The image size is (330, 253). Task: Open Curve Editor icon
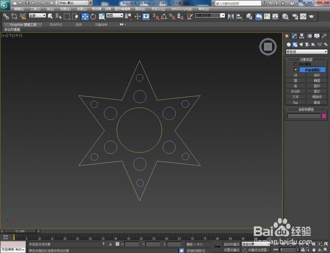click(x=267, y=16)
